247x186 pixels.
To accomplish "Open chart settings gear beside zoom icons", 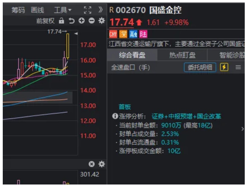I will (x=101, y=21).
